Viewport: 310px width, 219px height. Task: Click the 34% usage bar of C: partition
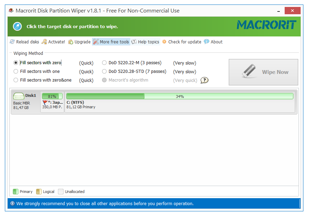pyautogui.click(x=180, y=96)
